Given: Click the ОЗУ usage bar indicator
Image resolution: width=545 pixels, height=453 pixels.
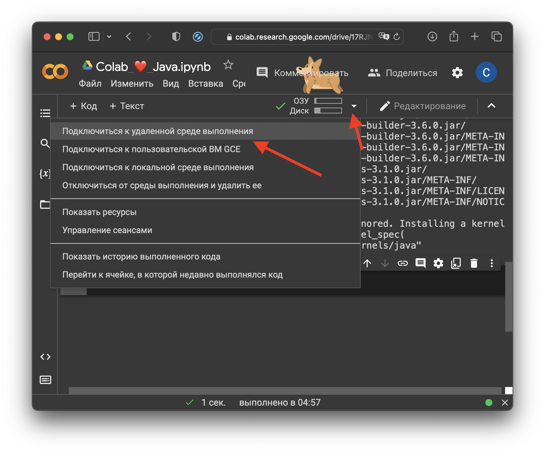Looking at the screenshot, I should pyautogui.click(x=328, y=101).
